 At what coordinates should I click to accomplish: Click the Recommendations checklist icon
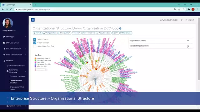(x=7, y=66)
